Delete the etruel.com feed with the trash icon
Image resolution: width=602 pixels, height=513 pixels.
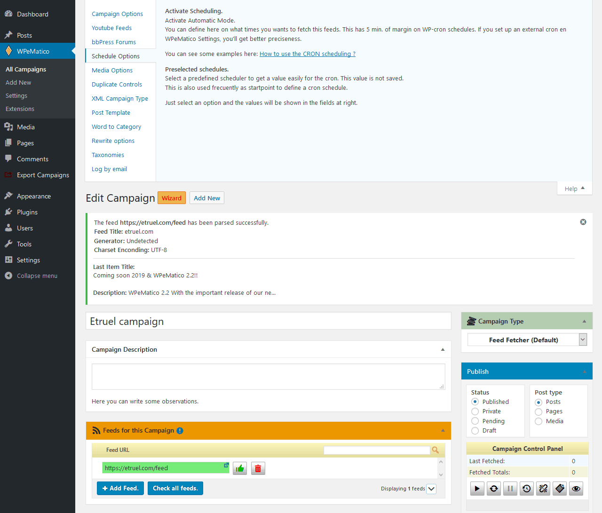(x=258, y=468)
